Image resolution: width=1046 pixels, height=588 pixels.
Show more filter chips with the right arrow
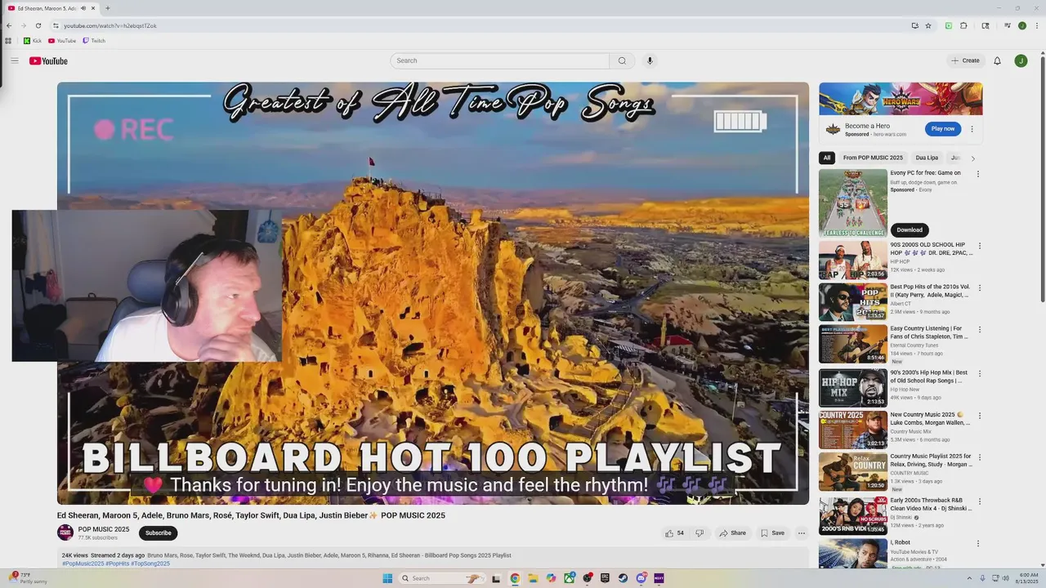click(972, 158)
